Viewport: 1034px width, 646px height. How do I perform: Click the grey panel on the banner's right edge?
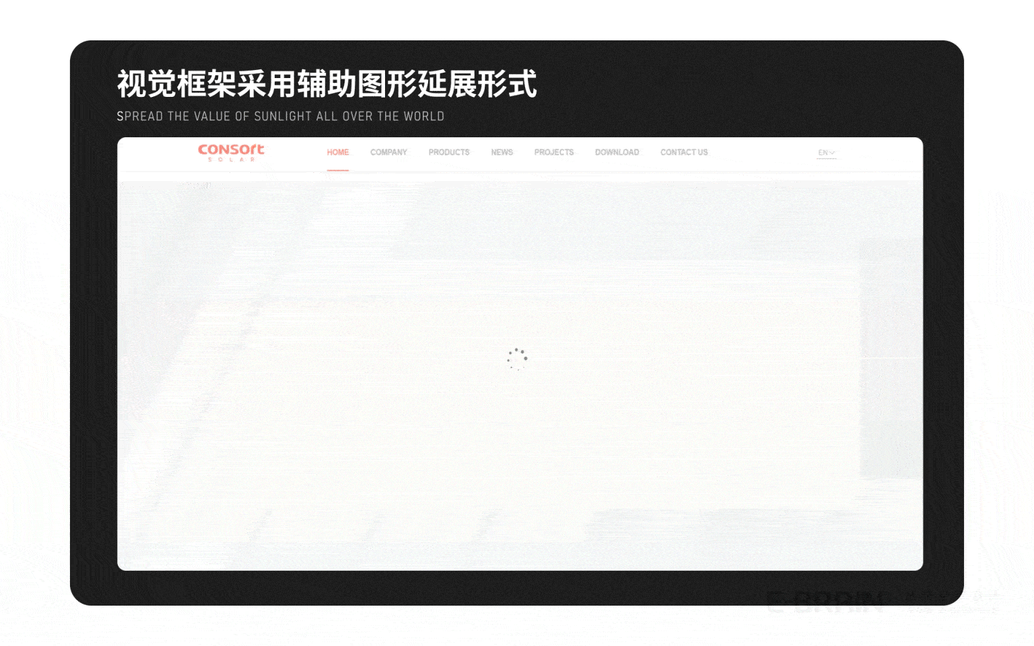(x=890, y=357)
